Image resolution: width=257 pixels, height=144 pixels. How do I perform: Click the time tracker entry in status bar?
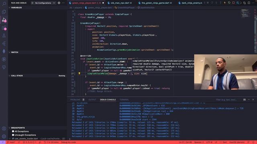[x=51, y=142]
